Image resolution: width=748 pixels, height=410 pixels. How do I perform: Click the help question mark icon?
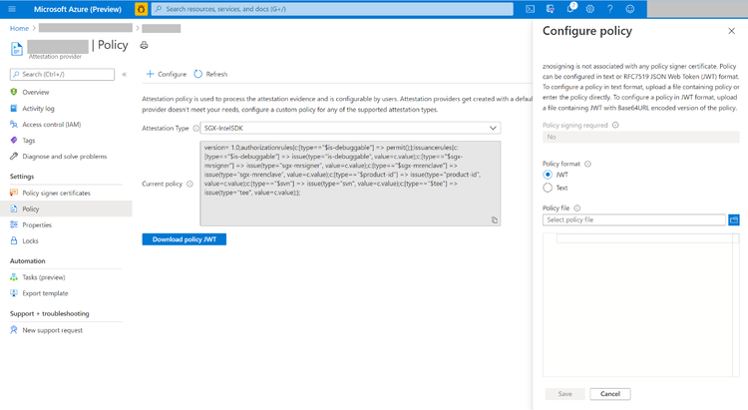(x=609, y=9)
